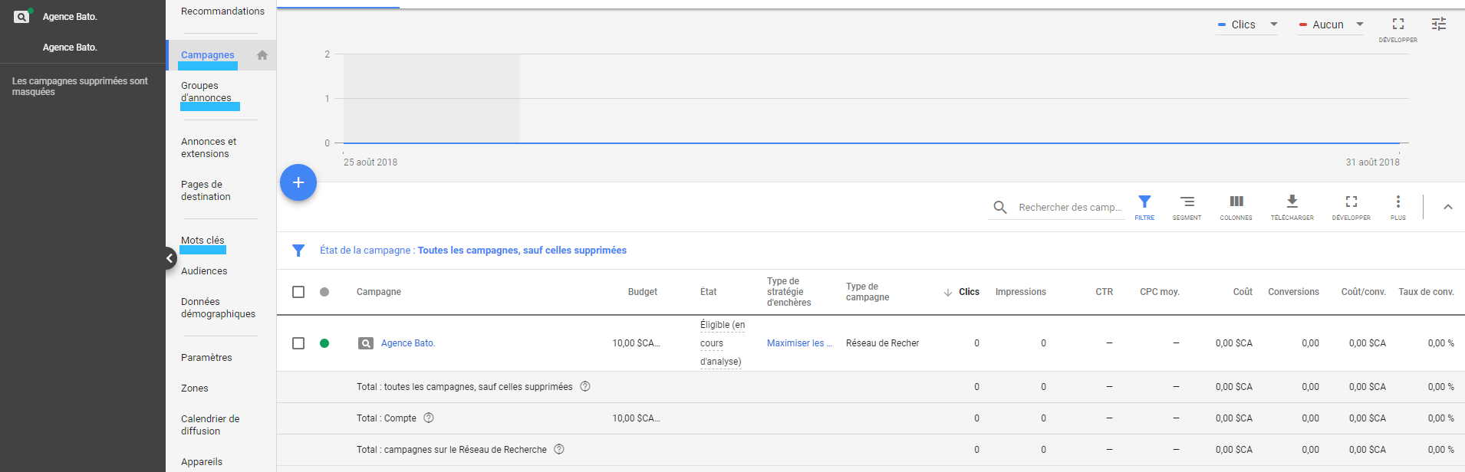
Task: Open Groupes d'annonces page
Action: click(206, 92)
